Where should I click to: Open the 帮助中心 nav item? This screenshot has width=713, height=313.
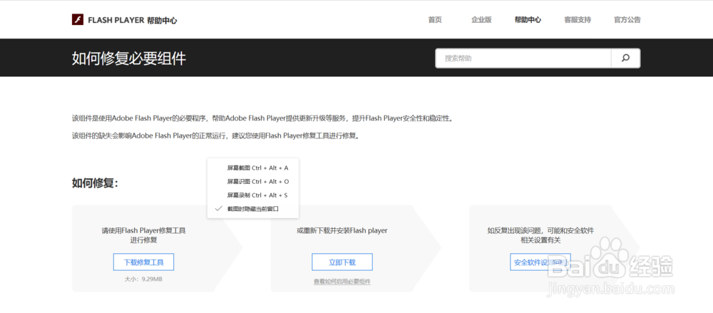[528, 19]
